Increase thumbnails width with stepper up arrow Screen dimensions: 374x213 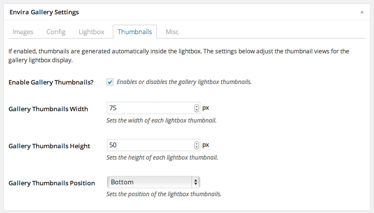196,106
